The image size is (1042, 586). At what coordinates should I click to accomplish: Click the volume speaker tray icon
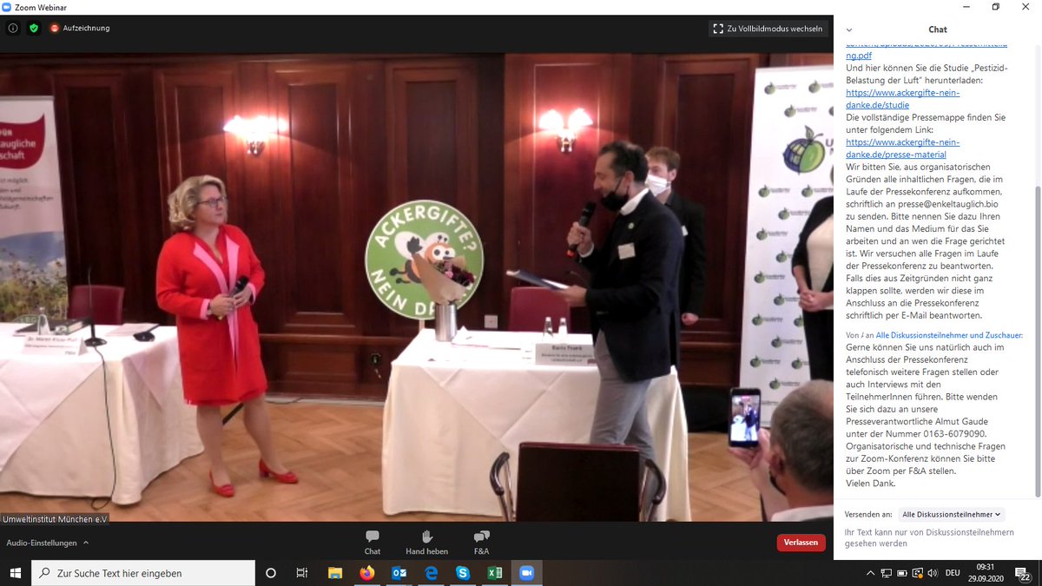coord(932,573)
